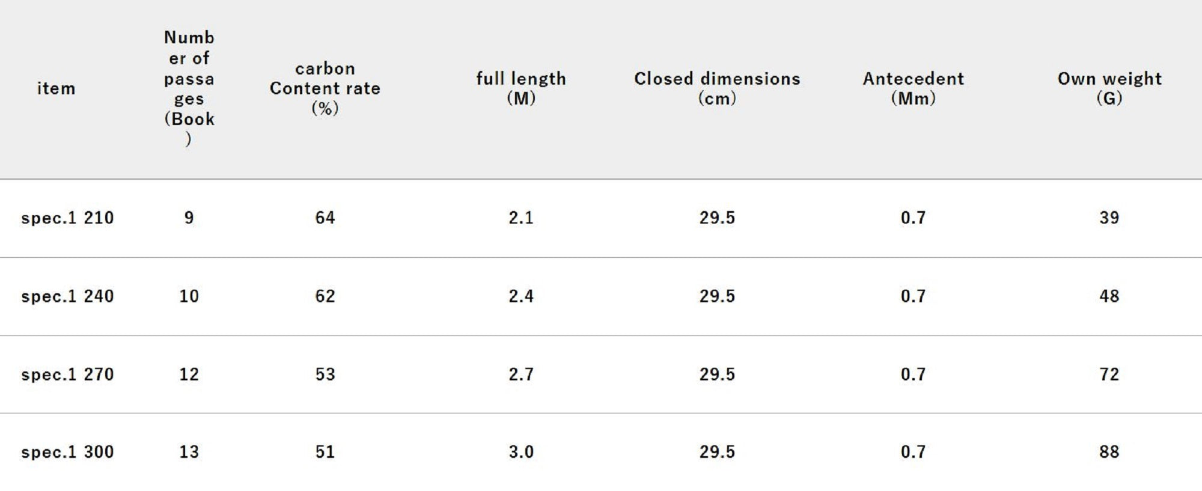
Task: Click the "Own weight (G)" column header
Action: pyautogui.click(x=1109, y=88)
